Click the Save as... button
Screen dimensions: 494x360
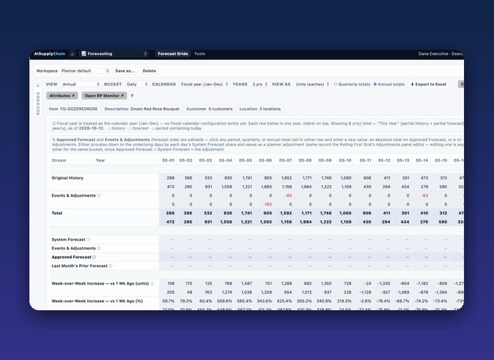click(124, 71)
